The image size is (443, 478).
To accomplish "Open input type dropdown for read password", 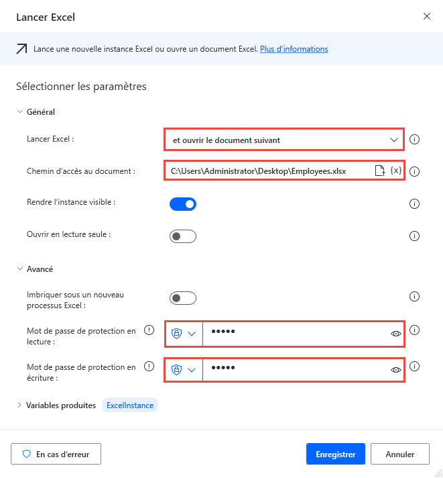I will click(184, 333).
